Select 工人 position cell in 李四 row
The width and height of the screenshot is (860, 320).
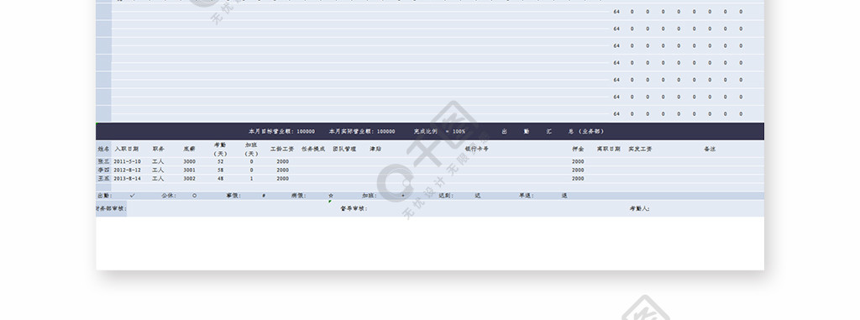click(158, 170)
